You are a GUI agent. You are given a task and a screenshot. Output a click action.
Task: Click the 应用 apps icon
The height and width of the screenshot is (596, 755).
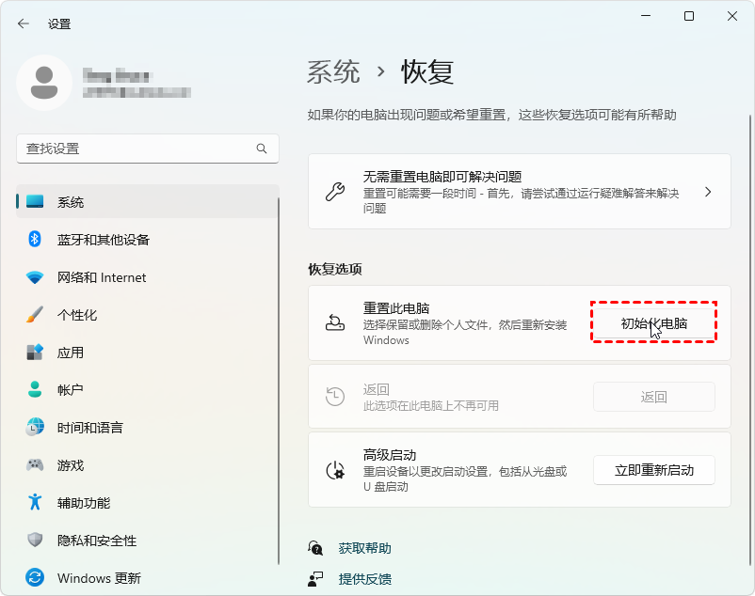coord(35,353)
